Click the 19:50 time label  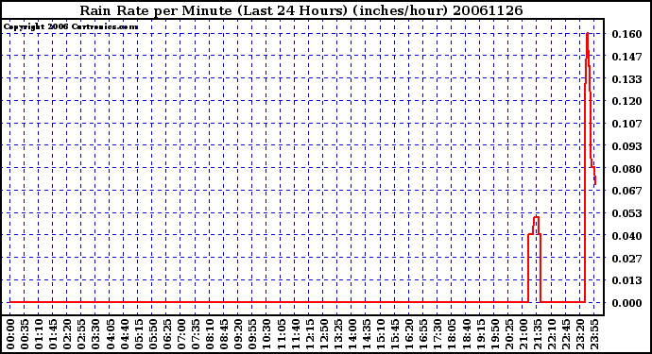494,334
